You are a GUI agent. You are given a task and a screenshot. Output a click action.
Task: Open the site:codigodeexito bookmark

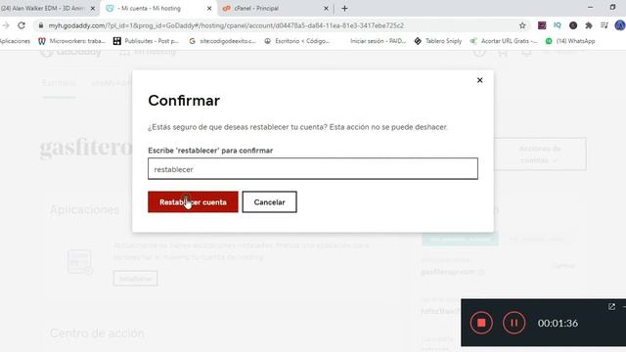pos(223,41)
